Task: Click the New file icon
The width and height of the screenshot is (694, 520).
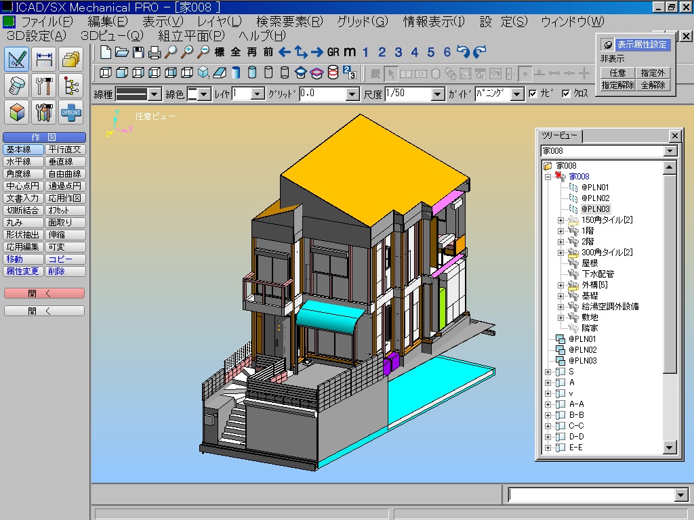Action: coord(106,52)
